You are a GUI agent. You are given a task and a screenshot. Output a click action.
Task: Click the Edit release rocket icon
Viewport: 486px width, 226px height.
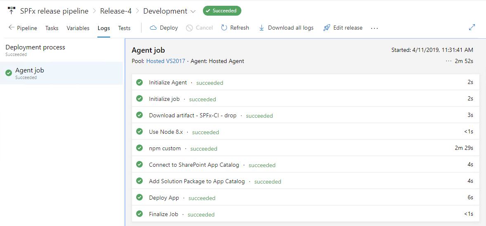pos(327,28)
